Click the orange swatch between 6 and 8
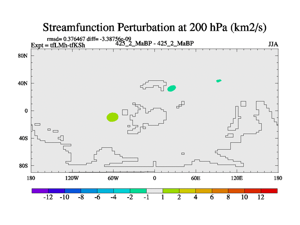 click(220, 191)
